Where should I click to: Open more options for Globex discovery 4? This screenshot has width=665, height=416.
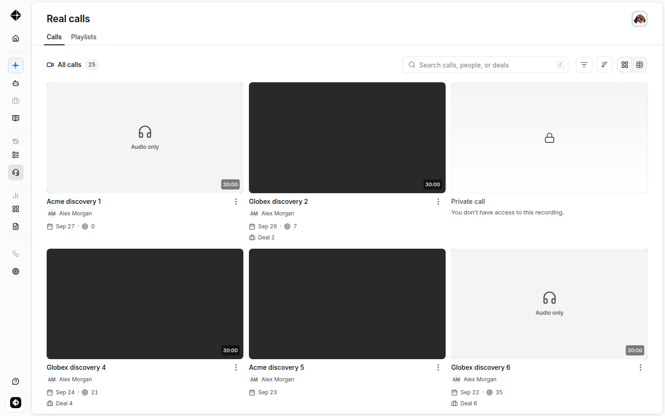[236, 367]
